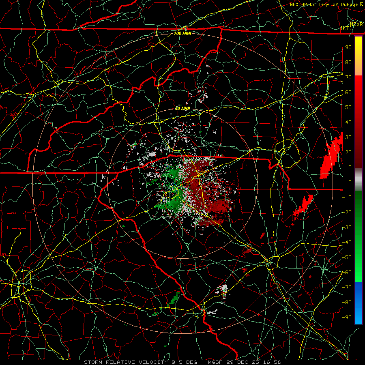Image resolution: width=365 pixels, height=365 pixels.
Task: Click the -10 knot scale value
Action: [x=347, y=198]
